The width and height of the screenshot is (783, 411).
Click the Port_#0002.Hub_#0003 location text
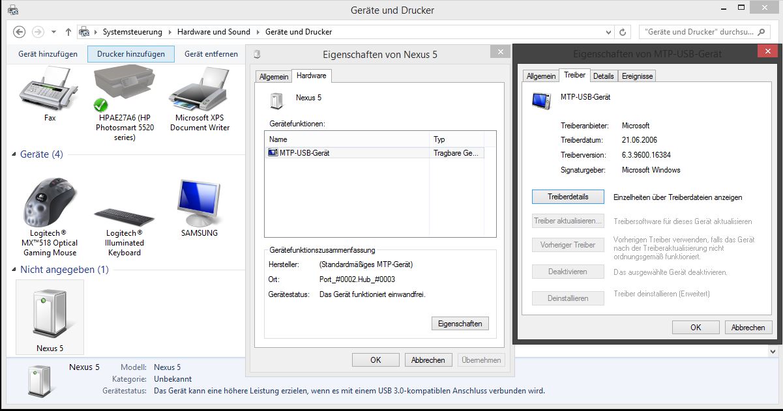tap(357, 279)
